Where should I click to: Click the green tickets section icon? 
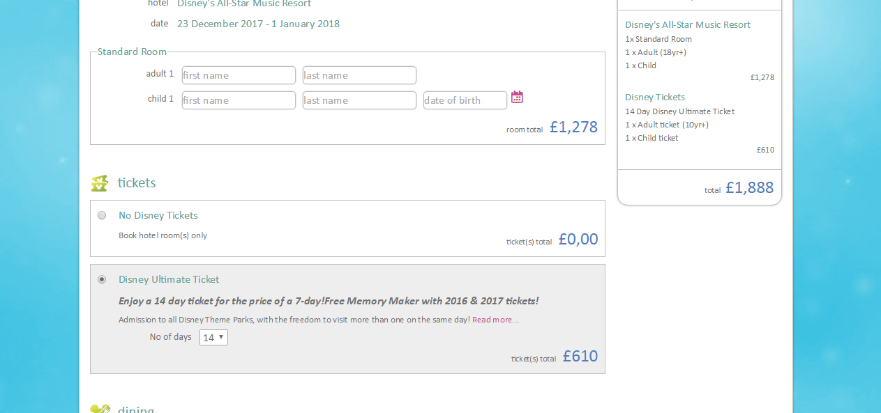[x=100, y=183]
